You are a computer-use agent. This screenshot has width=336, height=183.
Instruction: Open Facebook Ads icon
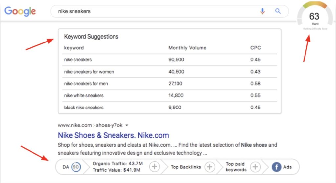point(276,167)
